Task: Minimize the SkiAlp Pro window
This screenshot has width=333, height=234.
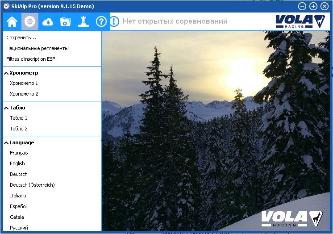Action: point(302,6)
